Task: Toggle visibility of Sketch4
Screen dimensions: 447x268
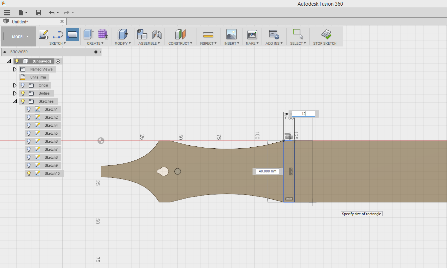Action: [29, 125]
